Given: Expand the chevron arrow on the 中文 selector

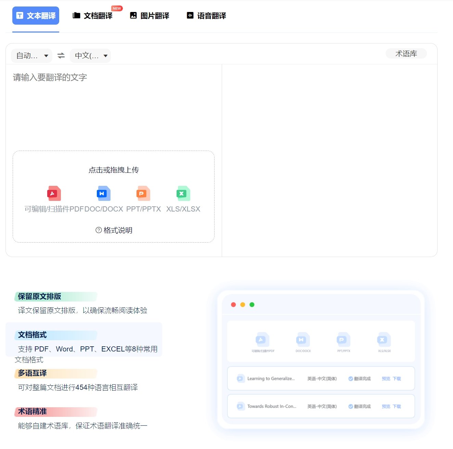Looking at the screenshot, I should click(106, 56).
